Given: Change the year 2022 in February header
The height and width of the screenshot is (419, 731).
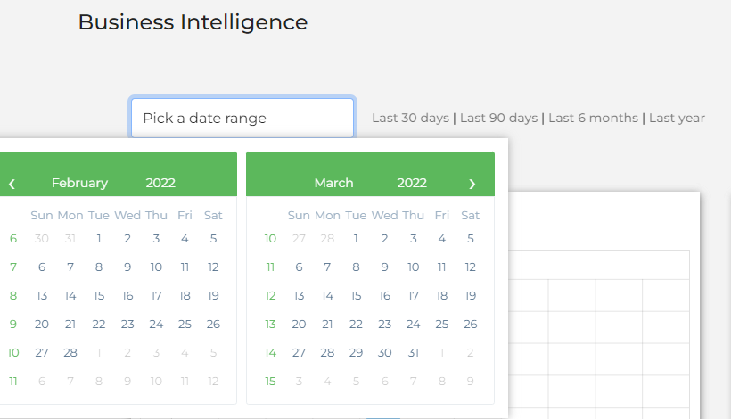Looking at the screenshot, I should [160, 183].
